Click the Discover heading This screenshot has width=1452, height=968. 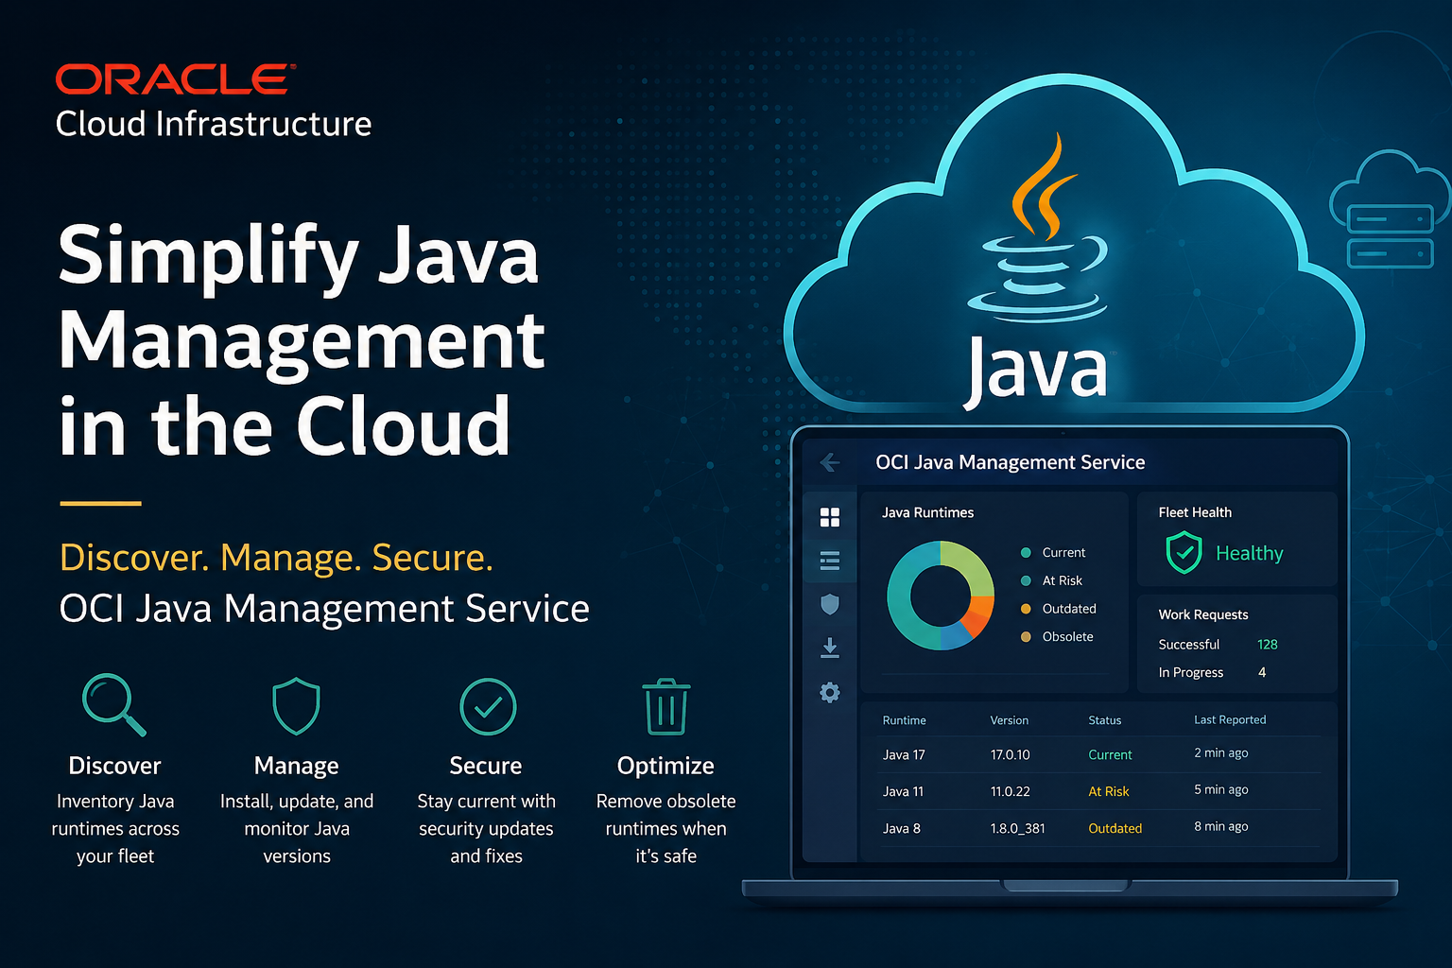[x=114, y=766]
